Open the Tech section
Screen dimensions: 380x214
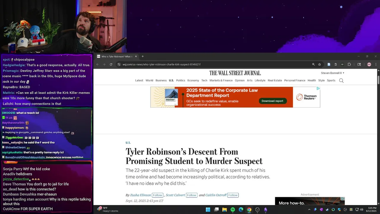204,80
